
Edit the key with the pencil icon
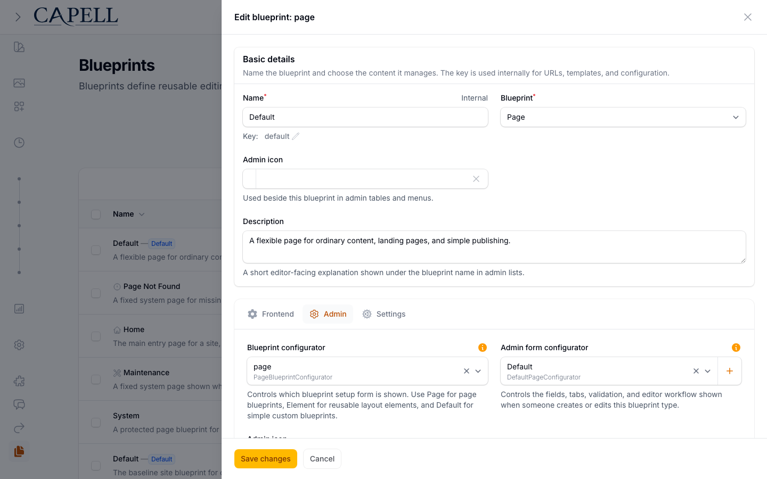pyautogui.click(x=296, y=136)
